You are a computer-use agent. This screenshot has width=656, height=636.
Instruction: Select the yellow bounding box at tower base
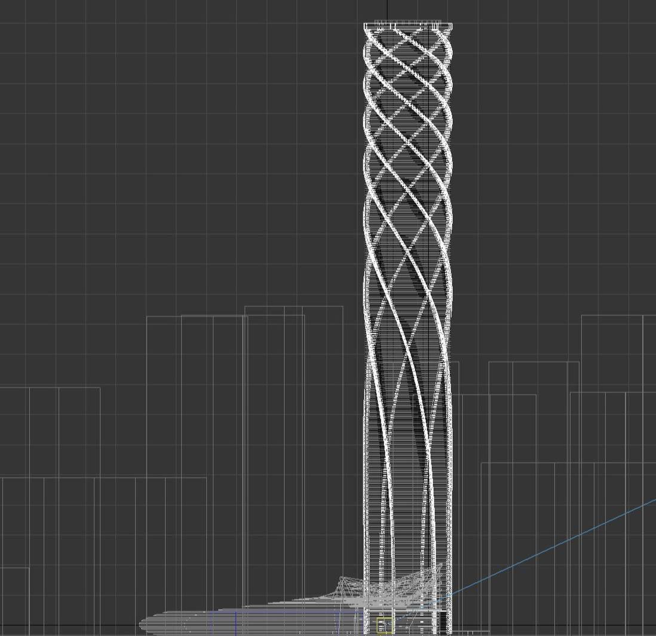pyautogui.click(x=385, y=625)
